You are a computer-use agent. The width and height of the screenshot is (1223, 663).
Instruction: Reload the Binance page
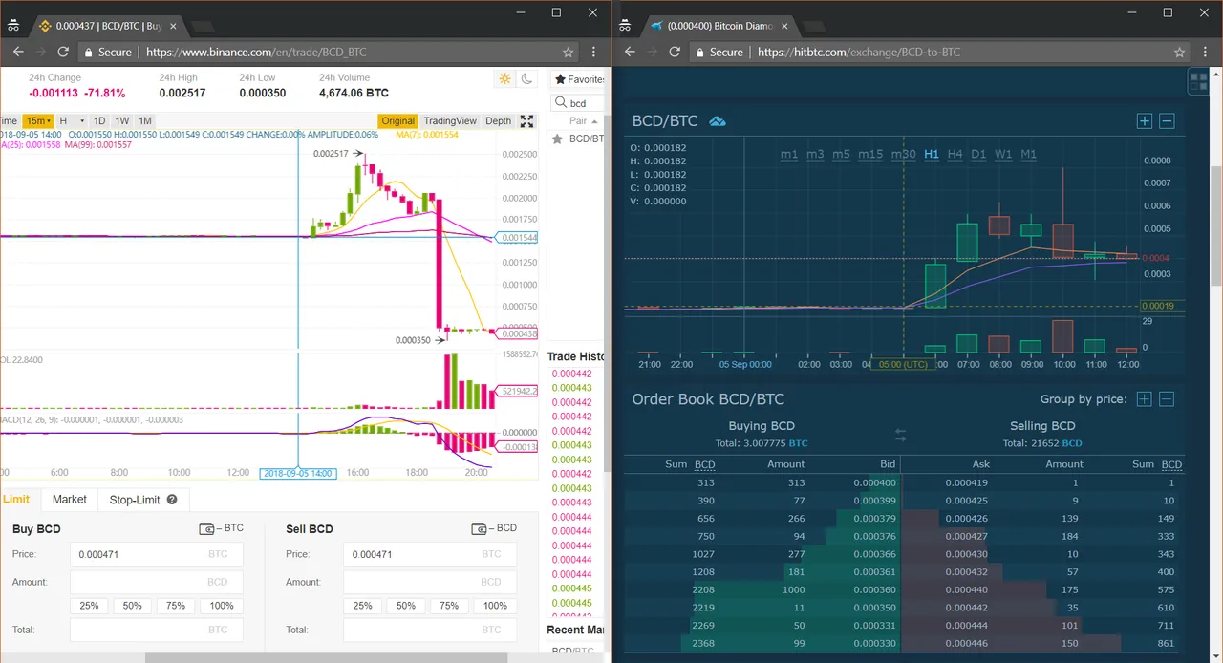[63, 52]
